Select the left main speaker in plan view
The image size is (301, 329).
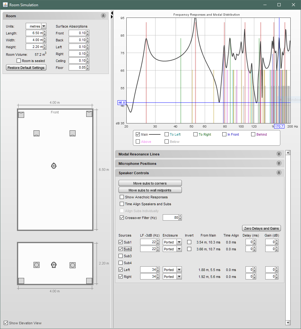click(36, 133)
